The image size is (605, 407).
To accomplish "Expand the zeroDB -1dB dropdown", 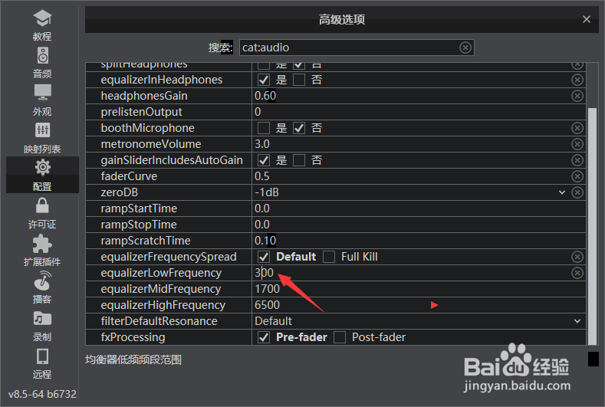I will 562,192.
